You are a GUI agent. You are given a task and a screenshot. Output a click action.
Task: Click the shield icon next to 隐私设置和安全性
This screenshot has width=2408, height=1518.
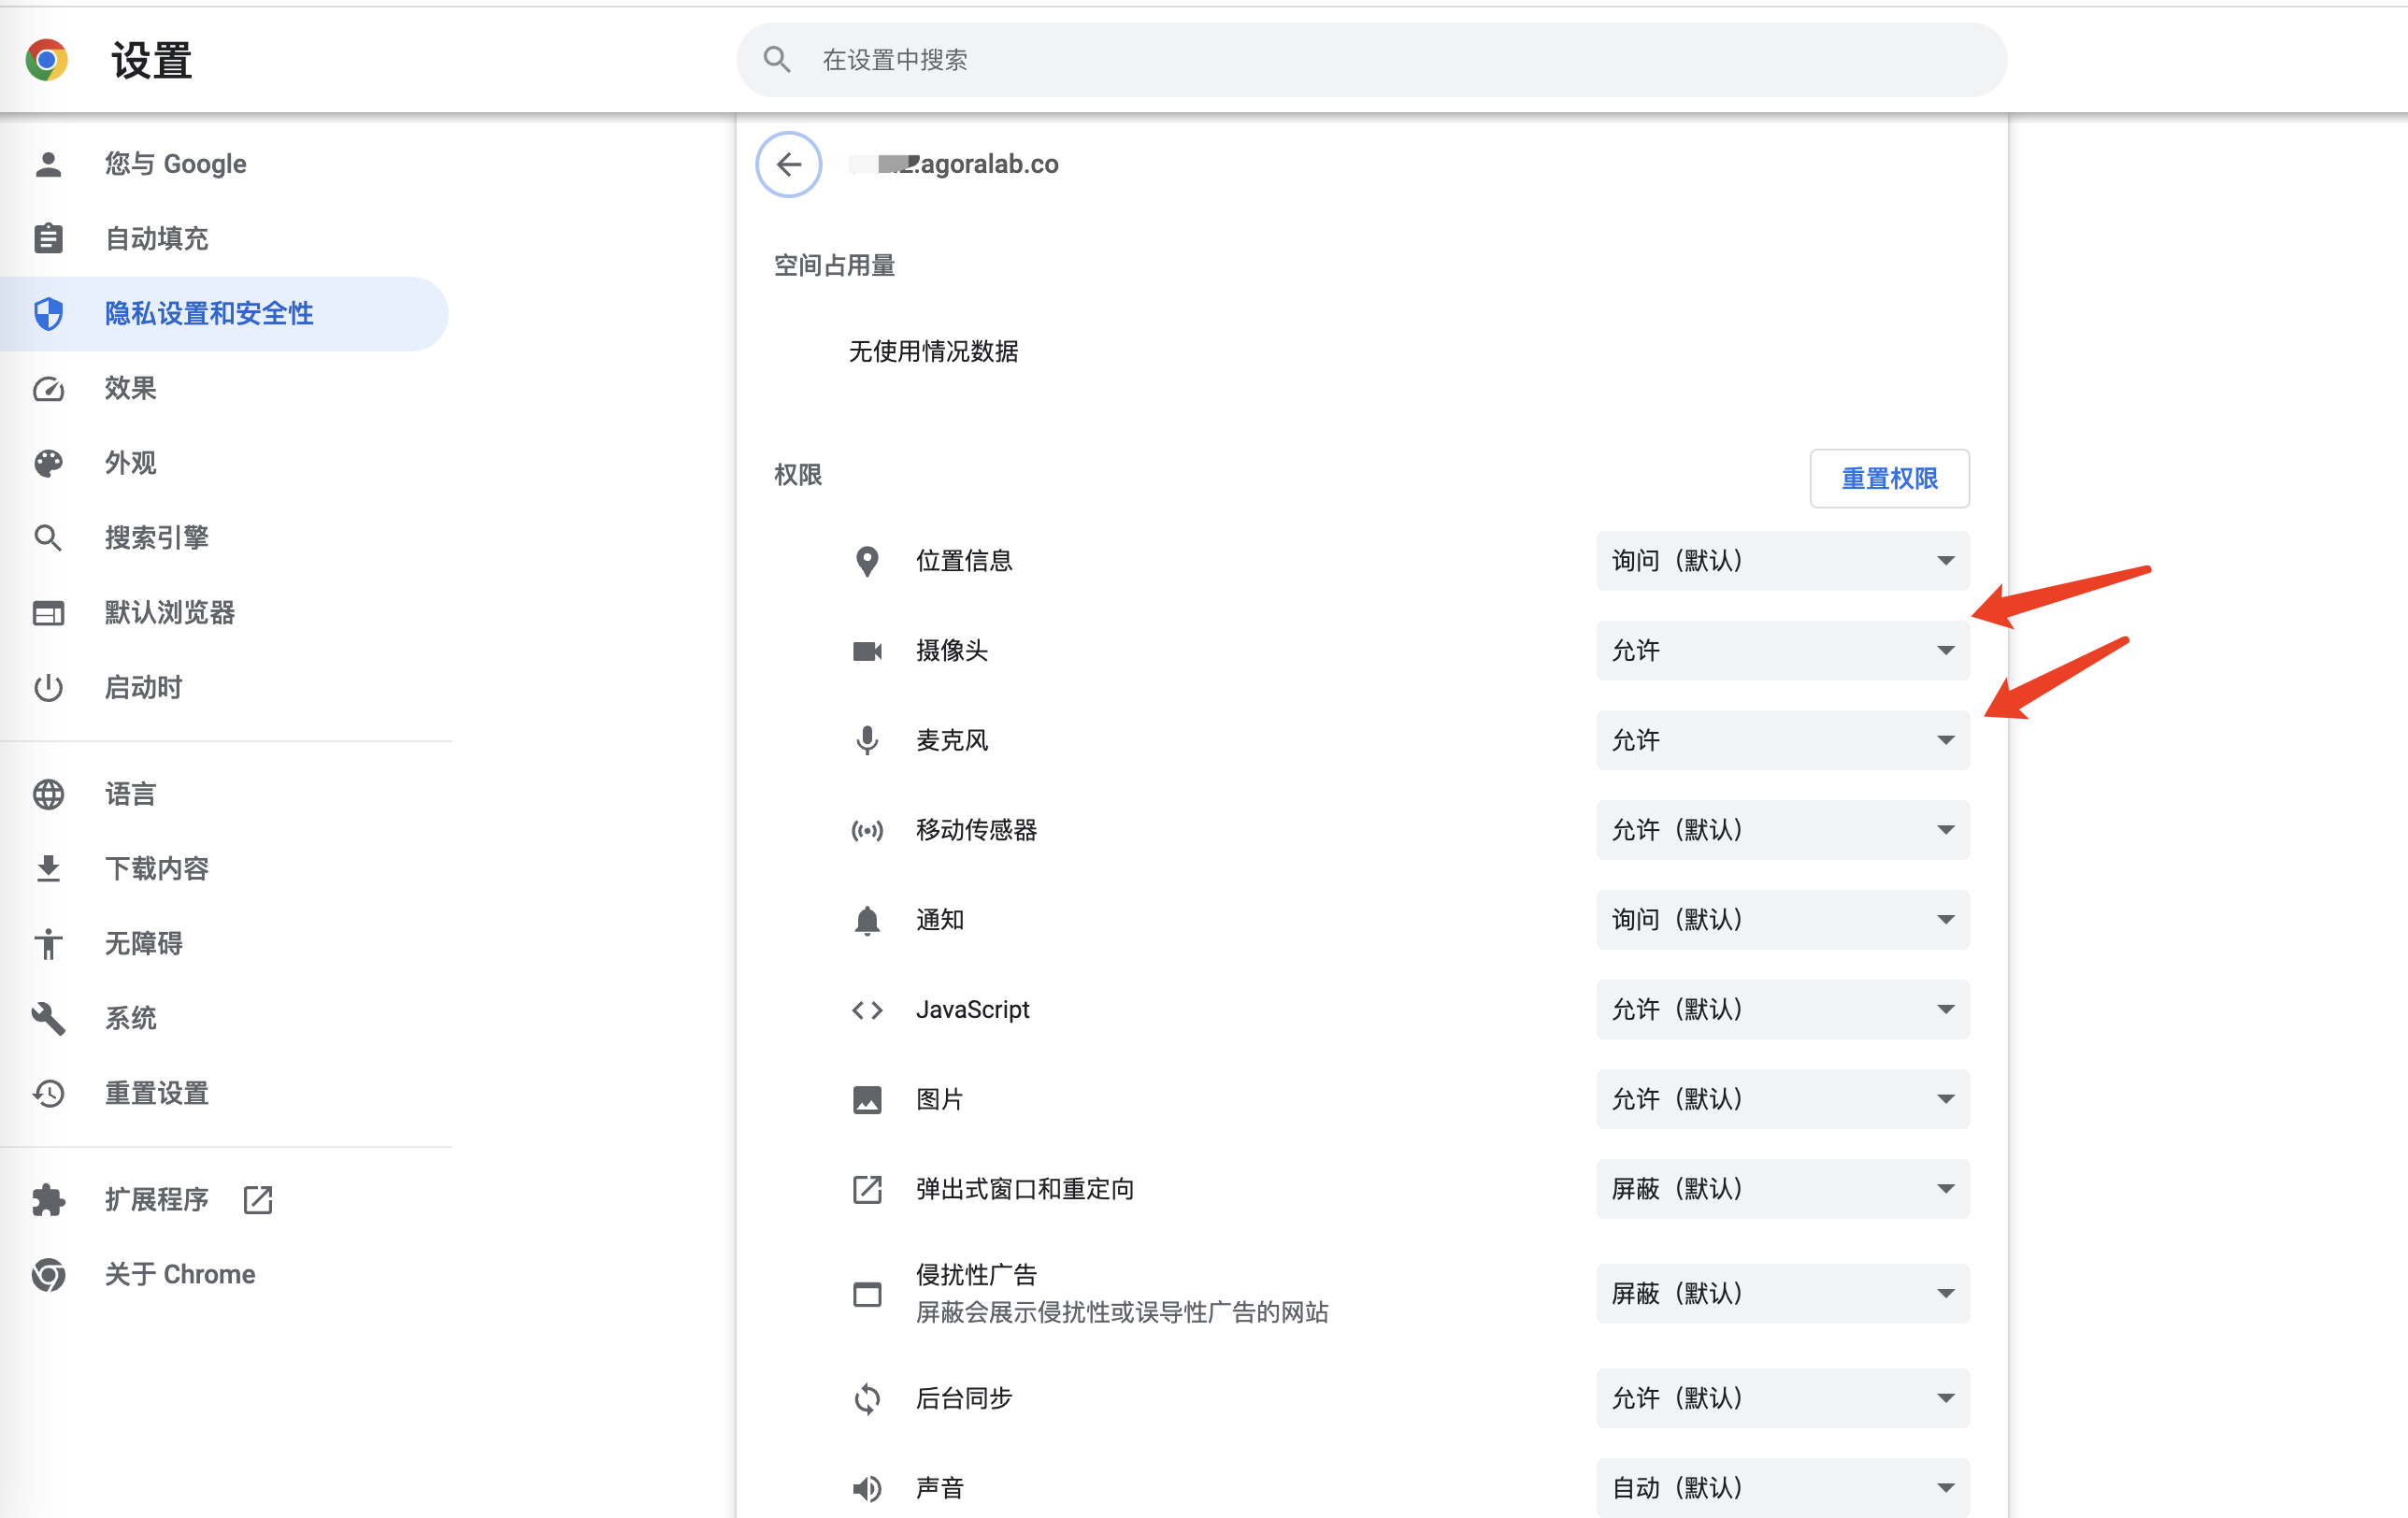pos(48,314)
